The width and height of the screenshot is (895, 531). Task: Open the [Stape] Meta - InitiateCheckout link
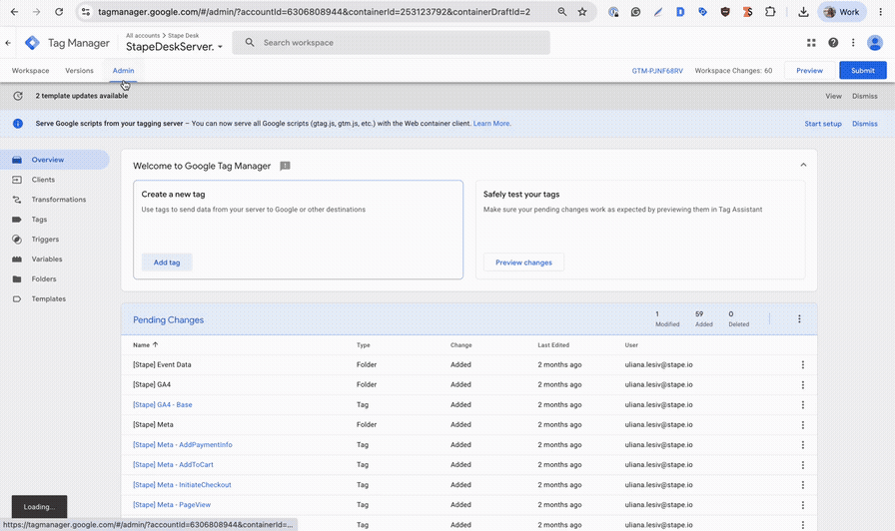182,485
